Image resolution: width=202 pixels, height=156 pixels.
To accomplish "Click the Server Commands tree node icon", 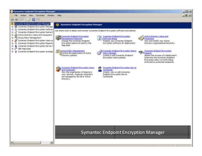I will (16, 46).
